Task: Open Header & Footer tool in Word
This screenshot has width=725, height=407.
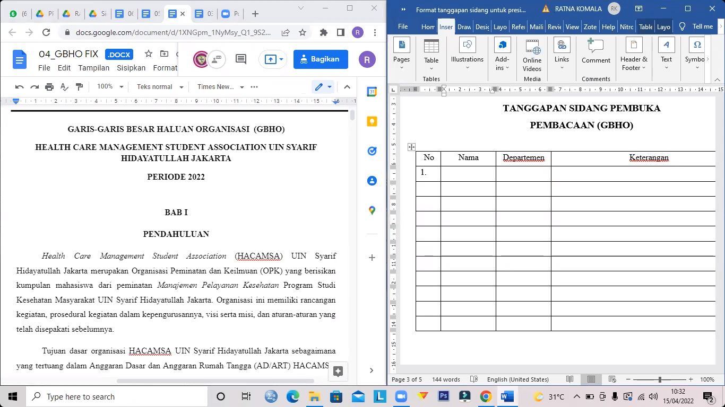Action: pyautogui.click(x=633, y=55)
